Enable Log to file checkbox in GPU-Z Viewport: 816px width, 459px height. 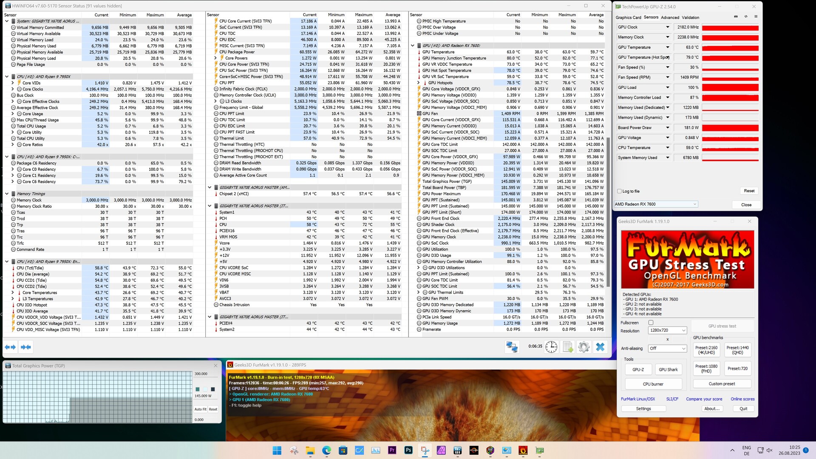coord(620,191)
